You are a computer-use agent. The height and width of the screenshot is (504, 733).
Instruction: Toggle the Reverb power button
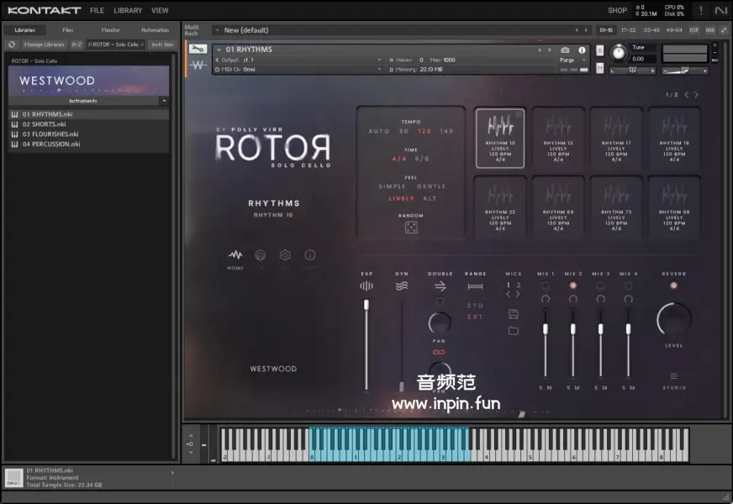[673, 286]
